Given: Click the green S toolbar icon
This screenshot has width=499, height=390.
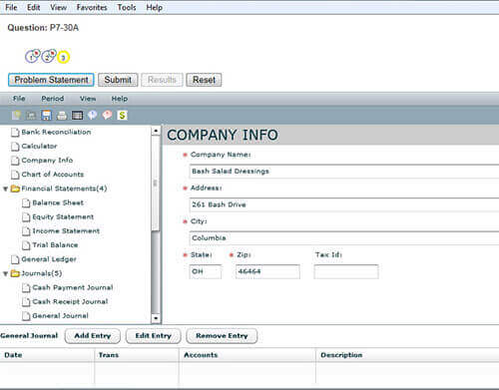Looking at the screenshot, I should pos(122,116).
